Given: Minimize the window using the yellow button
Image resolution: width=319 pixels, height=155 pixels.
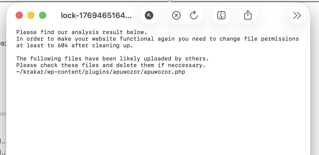Looking at the screenshot, I should tap(31, 15).
